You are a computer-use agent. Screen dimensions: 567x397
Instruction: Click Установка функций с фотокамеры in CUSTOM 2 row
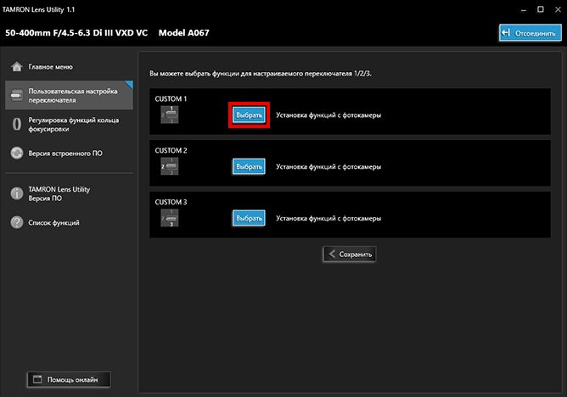coord(328,167)
